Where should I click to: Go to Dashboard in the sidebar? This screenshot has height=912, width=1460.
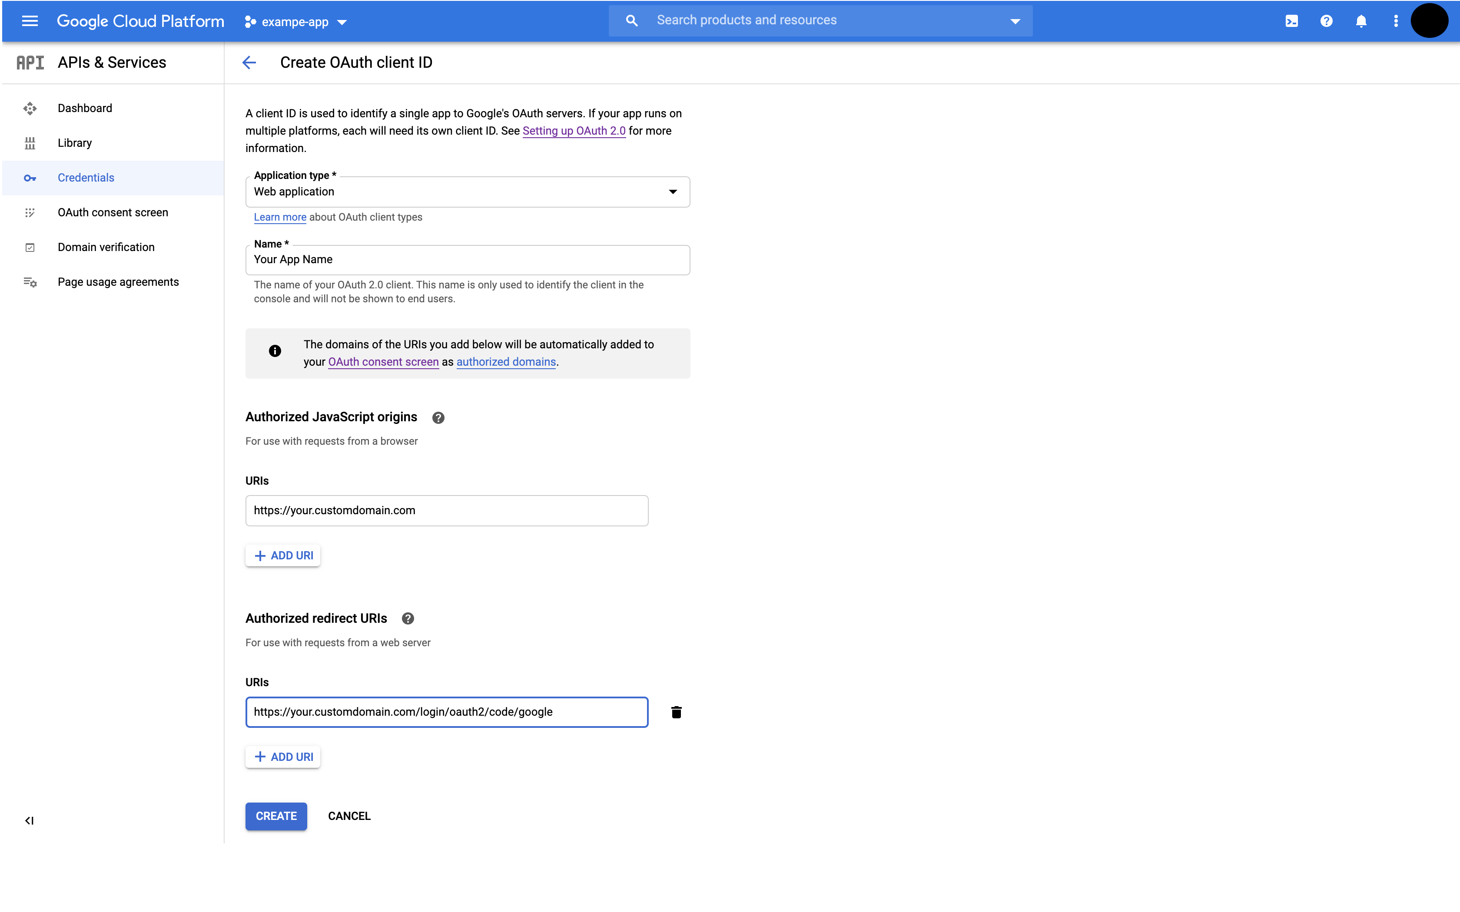click(x=113, y=109)
